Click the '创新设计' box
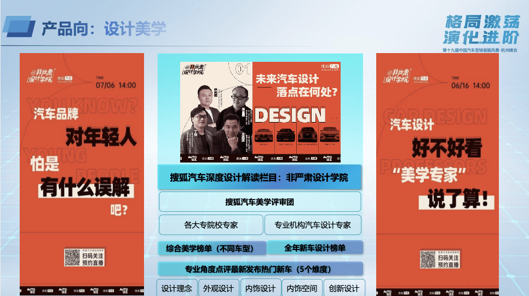529x296 pixels. point(344,288)
